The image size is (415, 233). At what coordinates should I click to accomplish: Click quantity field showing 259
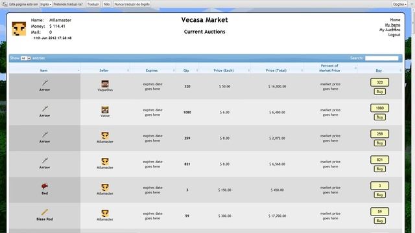coord(379,134)
